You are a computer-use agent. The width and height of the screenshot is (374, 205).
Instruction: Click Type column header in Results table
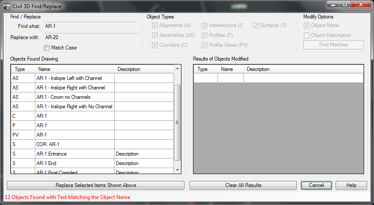[206, 69]
